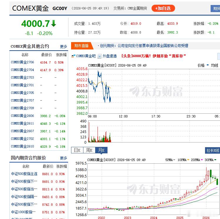Click the 价格 legend marker on intraday chart
The width and height of the screenshot is (220, 219).
click(x=208, y=65)
